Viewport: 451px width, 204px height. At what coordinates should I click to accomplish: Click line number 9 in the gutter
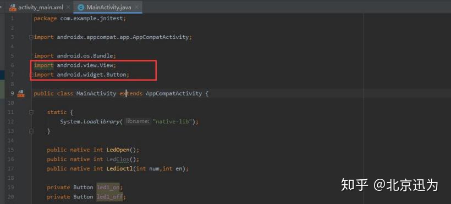[x=12, y=93]
